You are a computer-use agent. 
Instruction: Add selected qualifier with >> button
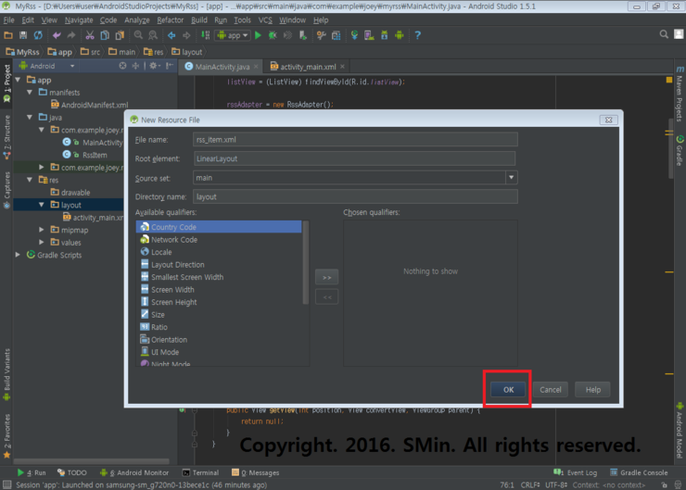(x=326, y=277)
